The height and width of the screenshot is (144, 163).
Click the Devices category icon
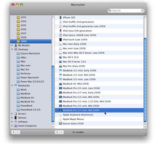click(16, 118)
